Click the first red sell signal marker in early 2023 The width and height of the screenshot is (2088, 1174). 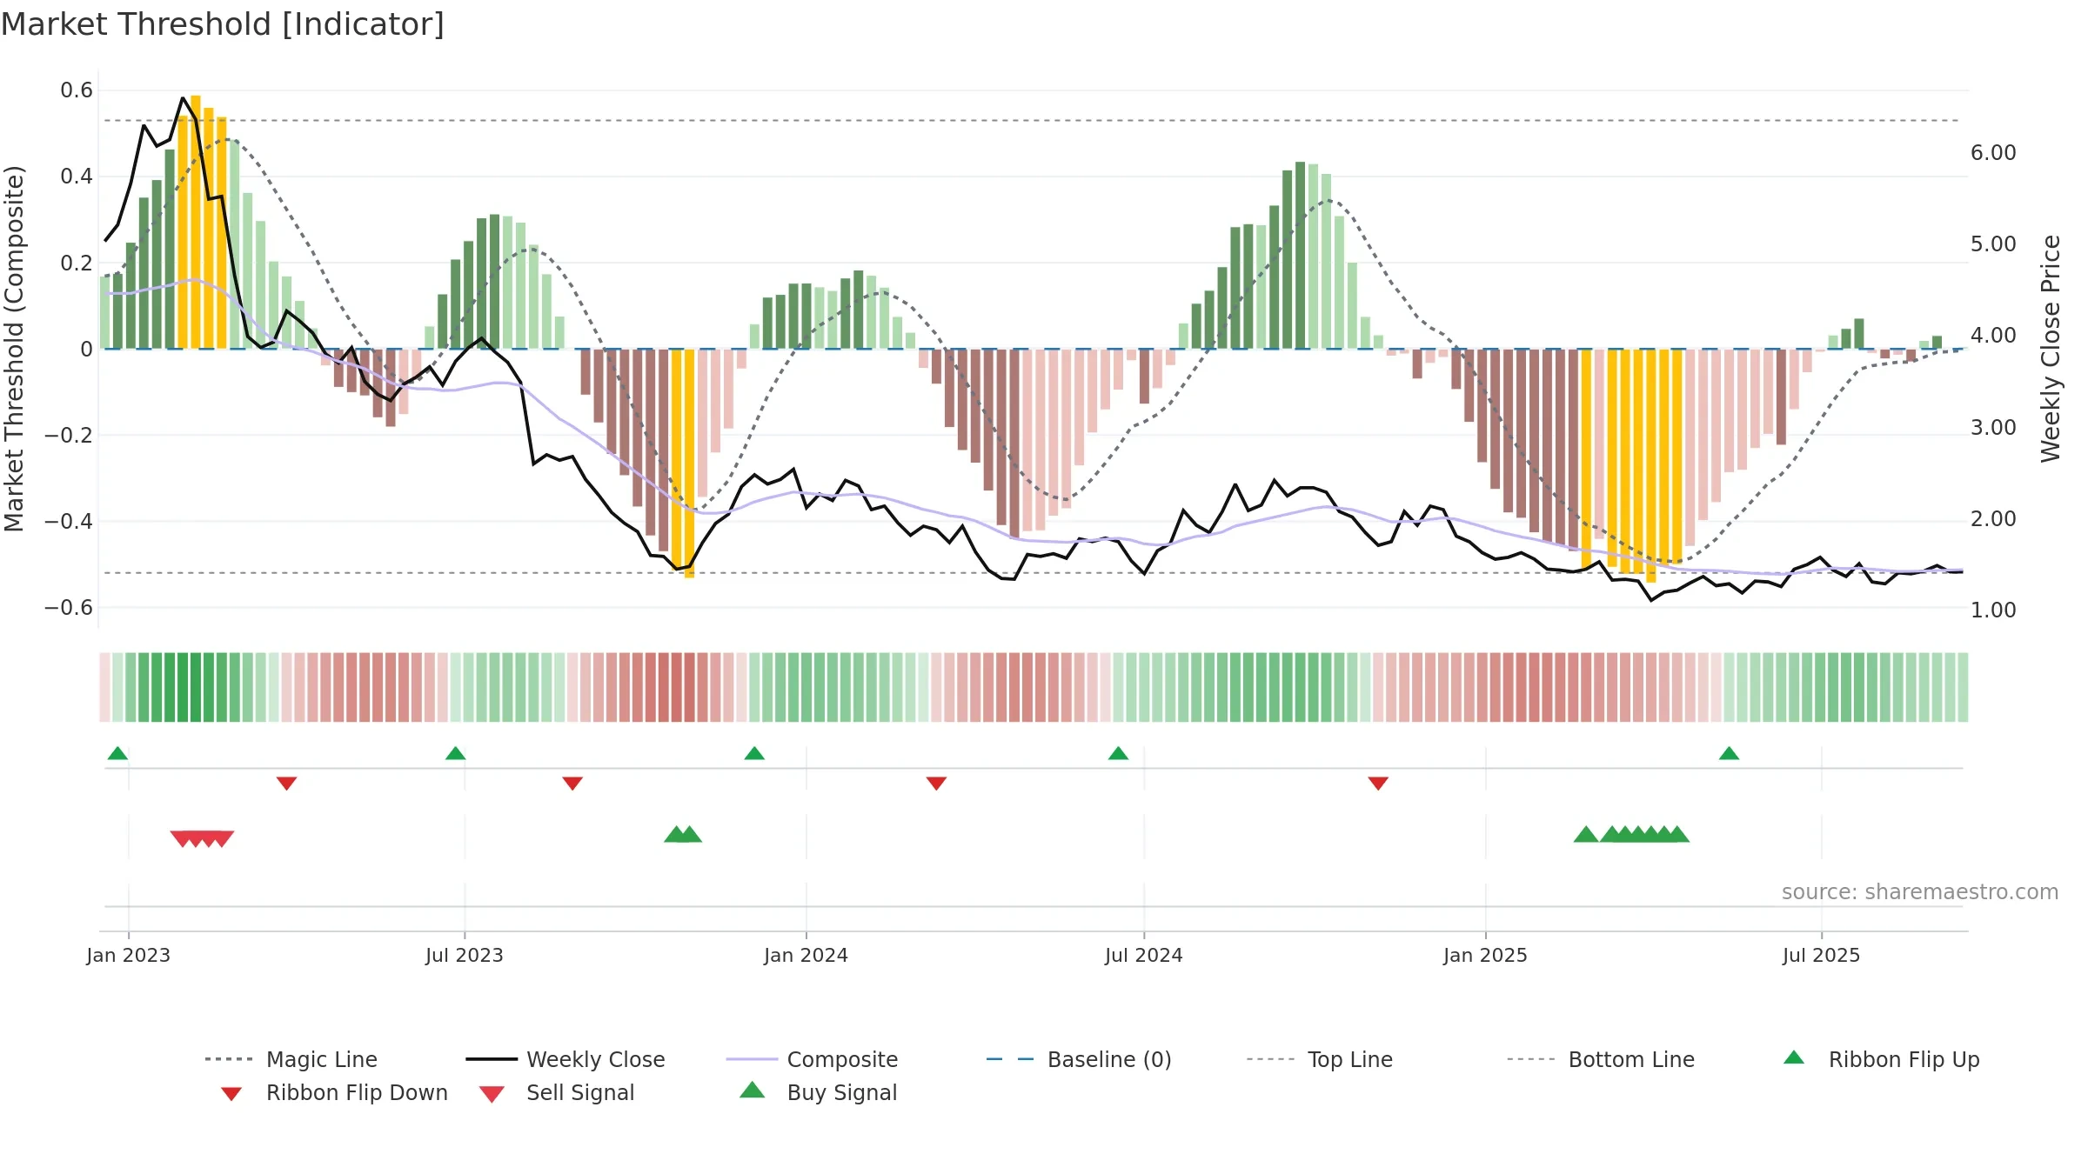181,838
